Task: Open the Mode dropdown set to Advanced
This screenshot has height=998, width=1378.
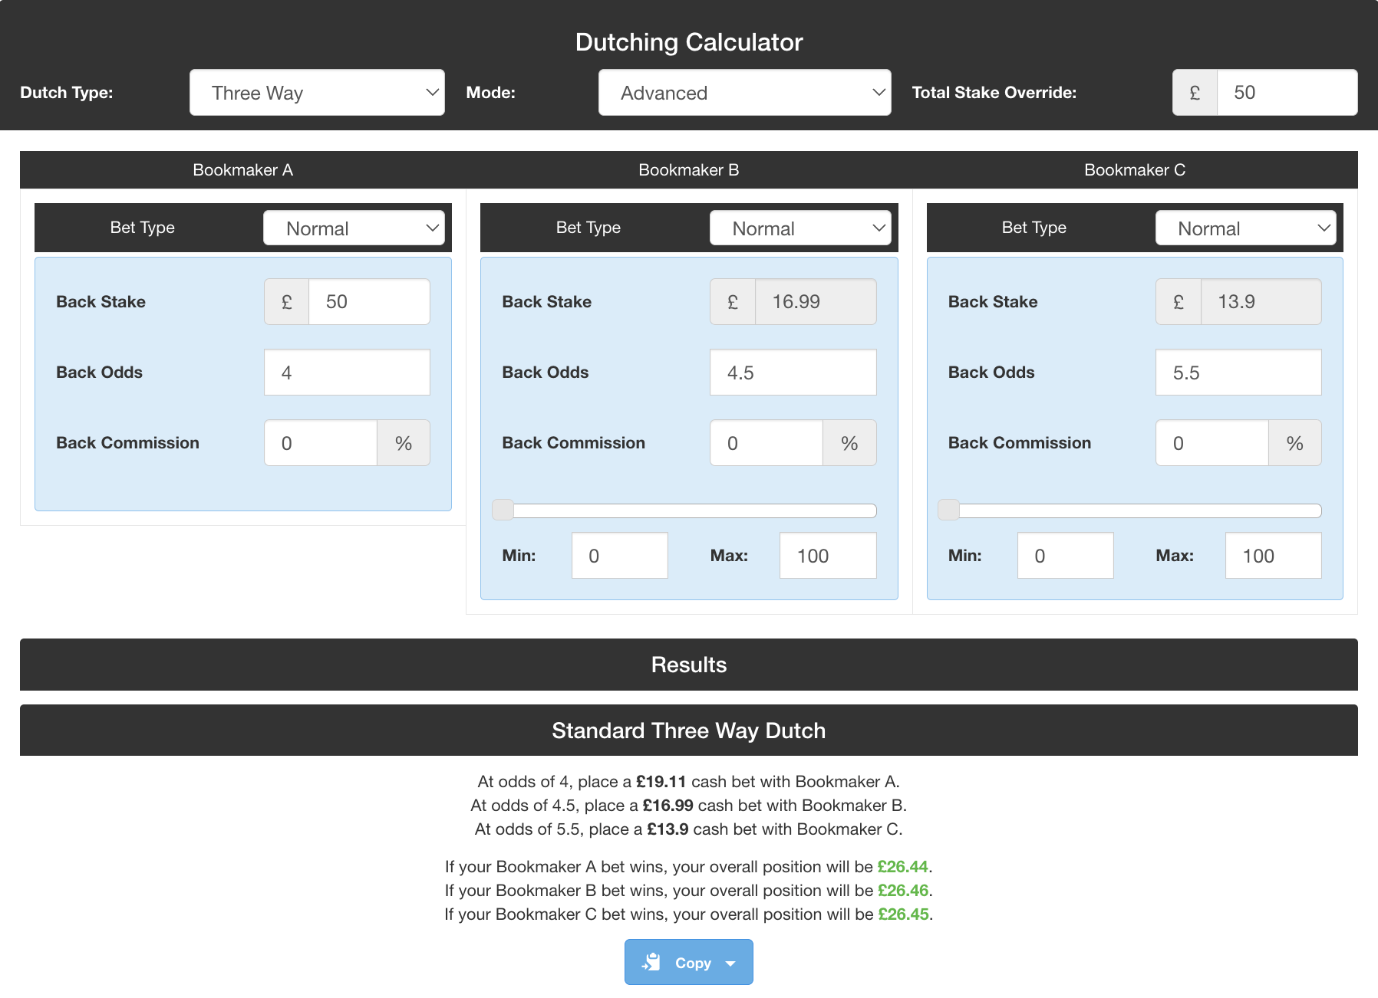Action: [x=744, y=93]
